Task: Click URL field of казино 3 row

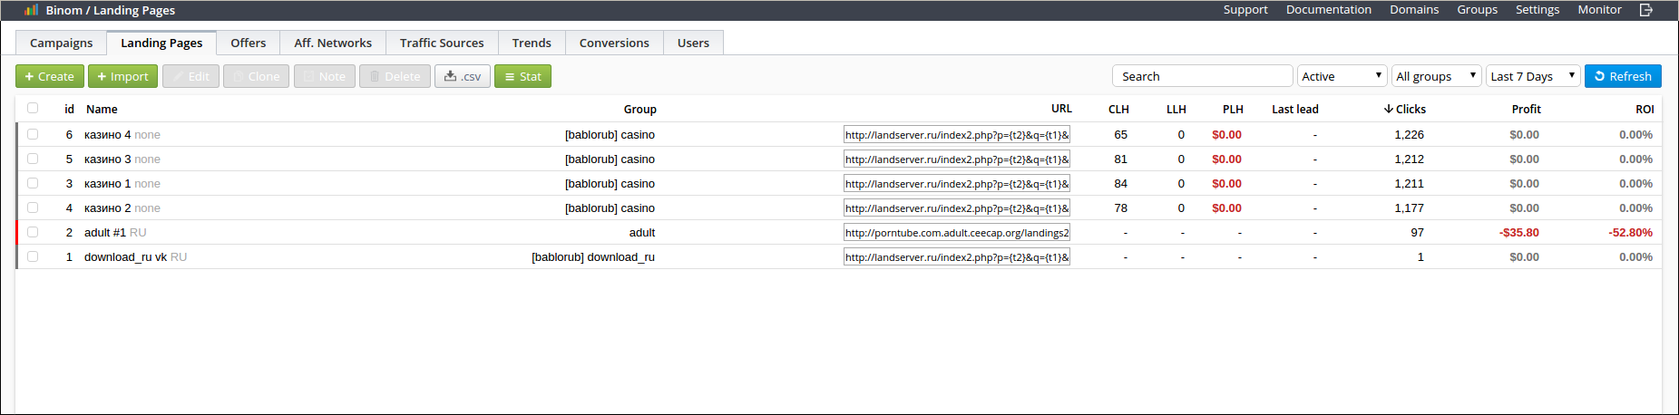Action: coord(957,159)
